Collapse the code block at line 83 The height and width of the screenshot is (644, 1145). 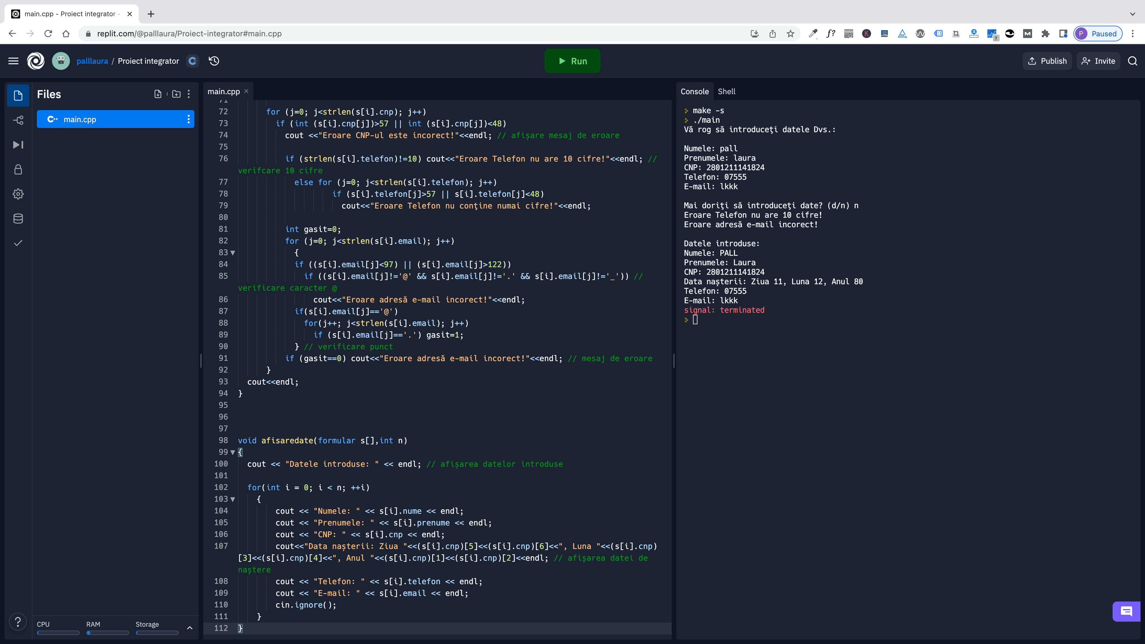coord(233,252)
